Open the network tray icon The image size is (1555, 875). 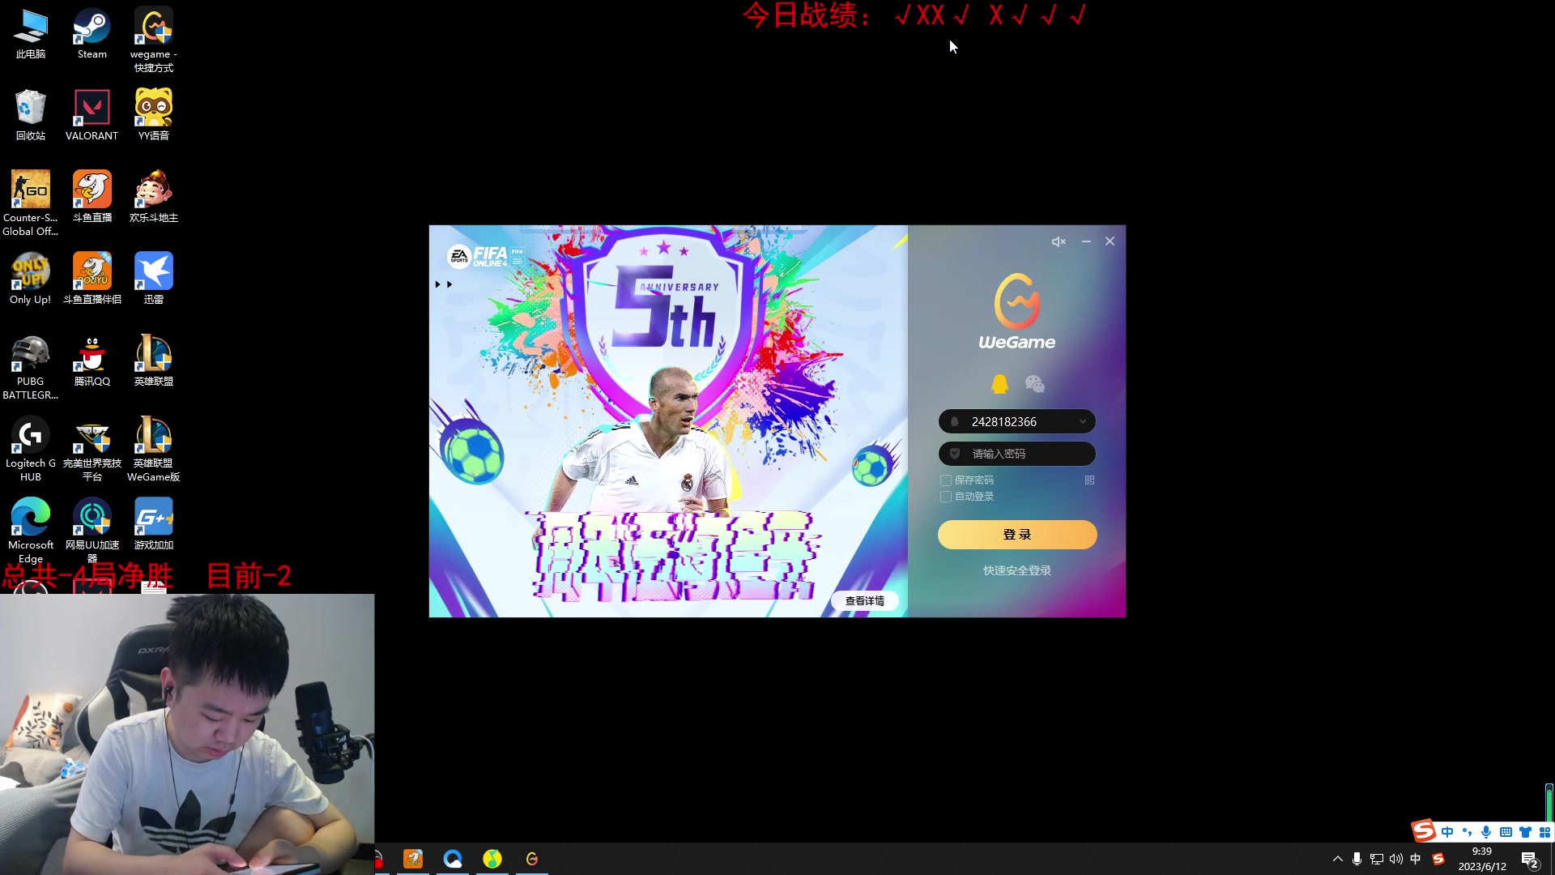(1376, 859)
